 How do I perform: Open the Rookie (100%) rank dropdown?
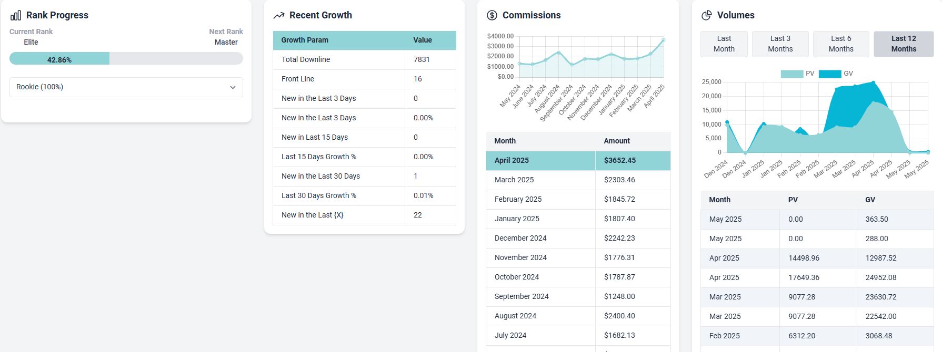click(126, 87)
